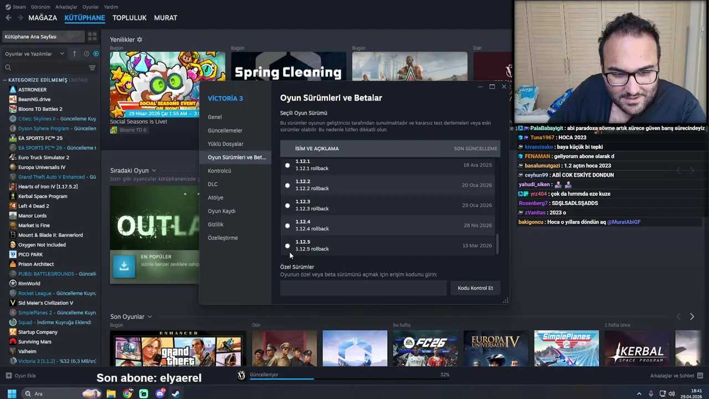
Task: Click the version list scrollbar thumb
Action: click(497, 244)
